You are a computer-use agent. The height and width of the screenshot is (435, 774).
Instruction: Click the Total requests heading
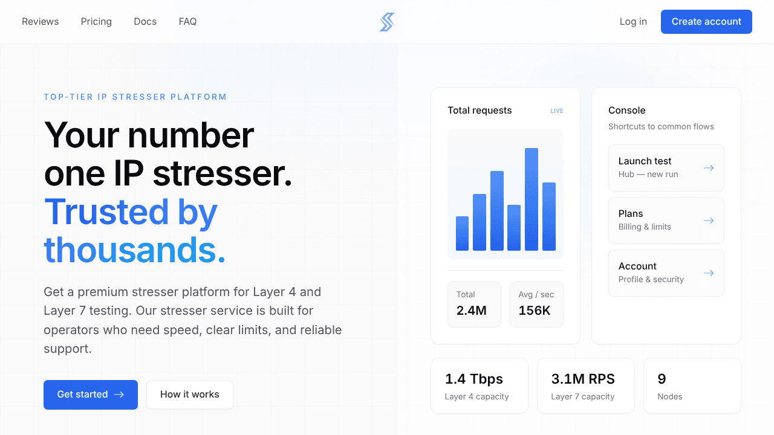tap(480, 111)
